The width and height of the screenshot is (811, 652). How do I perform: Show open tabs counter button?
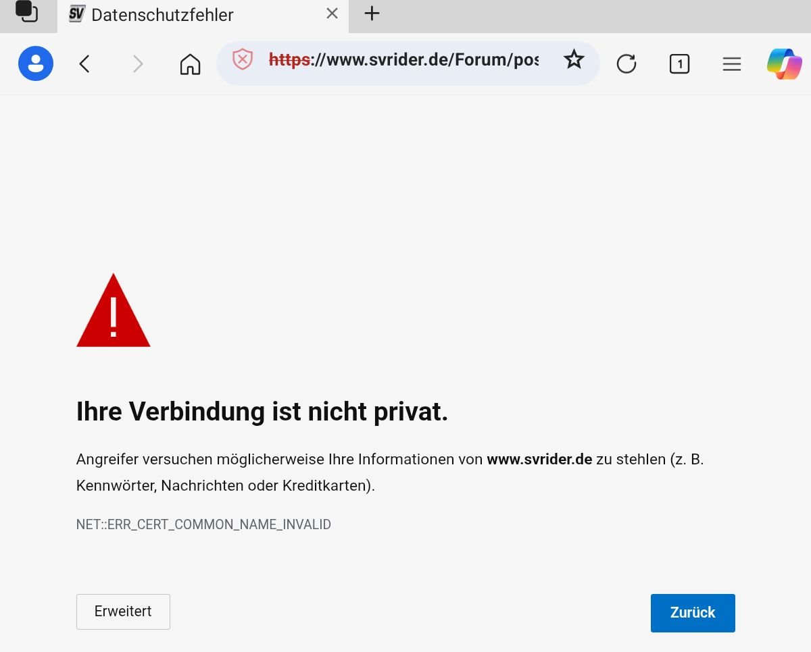point(679,64)
